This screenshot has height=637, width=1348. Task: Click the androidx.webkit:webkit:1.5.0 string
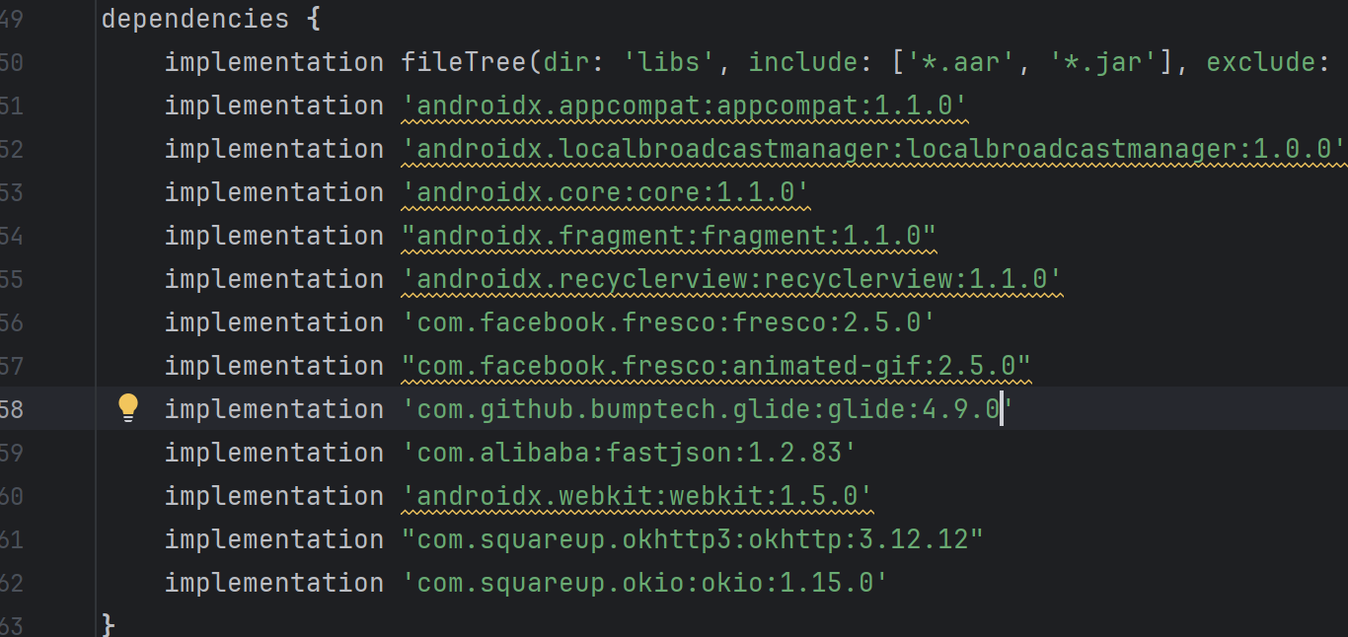pyautogui.click(x=637, y=496)
